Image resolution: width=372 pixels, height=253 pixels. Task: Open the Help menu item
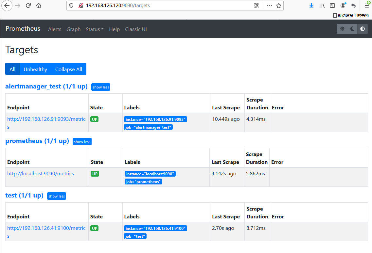(x=115, y=29)
